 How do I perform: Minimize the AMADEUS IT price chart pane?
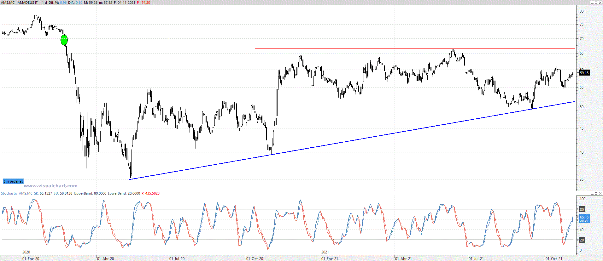click(x=592, y=3)
